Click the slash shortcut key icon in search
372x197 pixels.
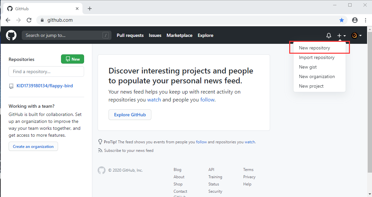click(x=106, y=35)
